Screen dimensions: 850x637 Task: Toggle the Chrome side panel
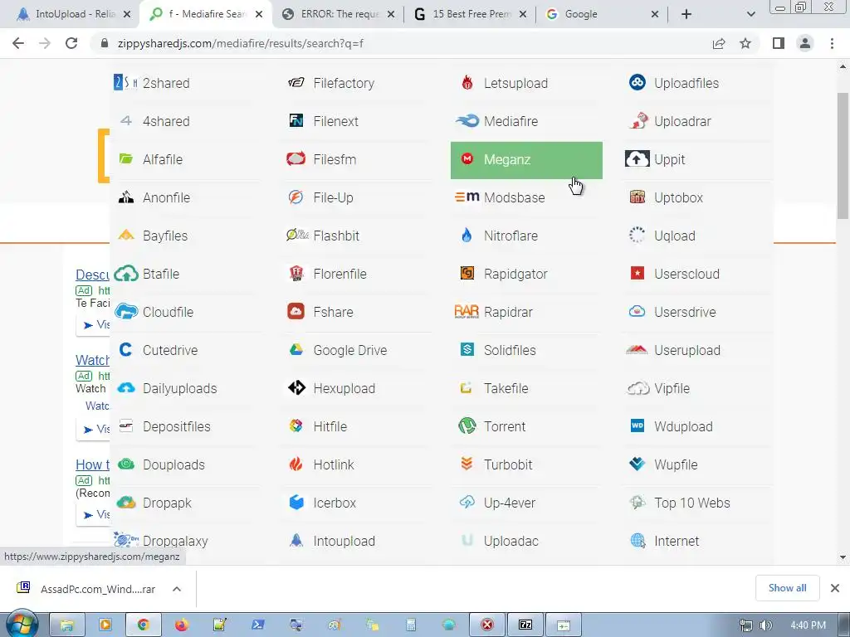[x=779, y=43]
